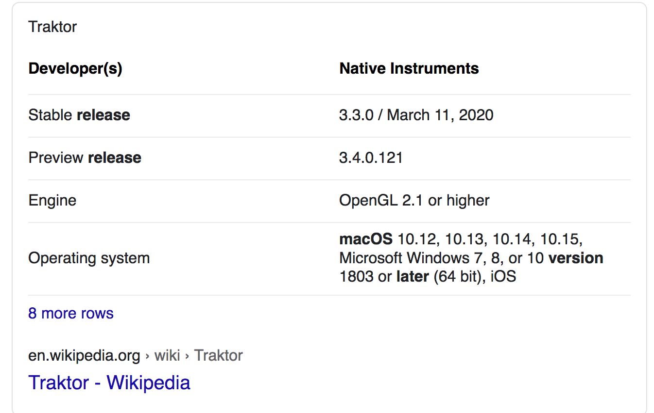Click the "Stable release" row label
654x413 pixels.
click(x=79, y=115)
